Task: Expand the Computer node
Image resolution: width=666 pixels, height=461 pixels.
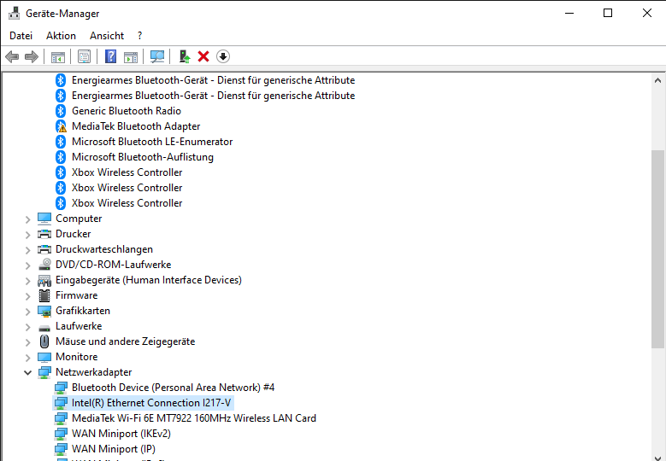Action: coord(27,219)
